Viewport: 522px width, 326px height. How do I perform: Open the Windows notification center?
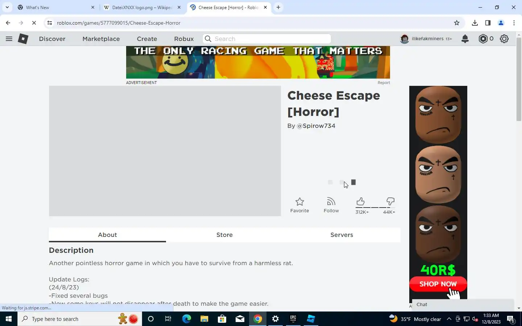pos(511,319)
